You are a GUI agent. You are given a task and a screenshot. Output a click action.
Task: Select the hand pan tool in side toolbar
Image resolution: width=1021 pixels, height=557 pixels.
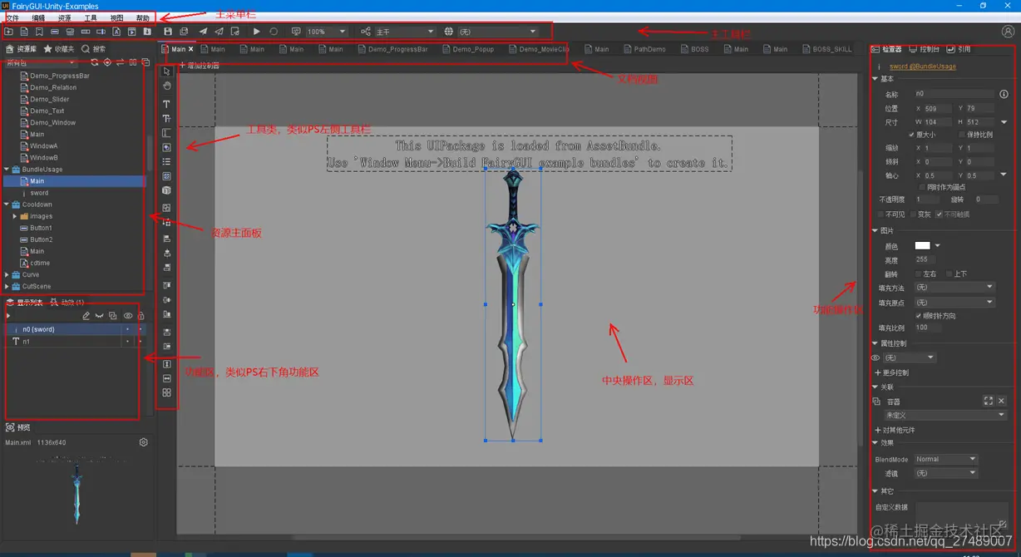(x=166, y=86)
